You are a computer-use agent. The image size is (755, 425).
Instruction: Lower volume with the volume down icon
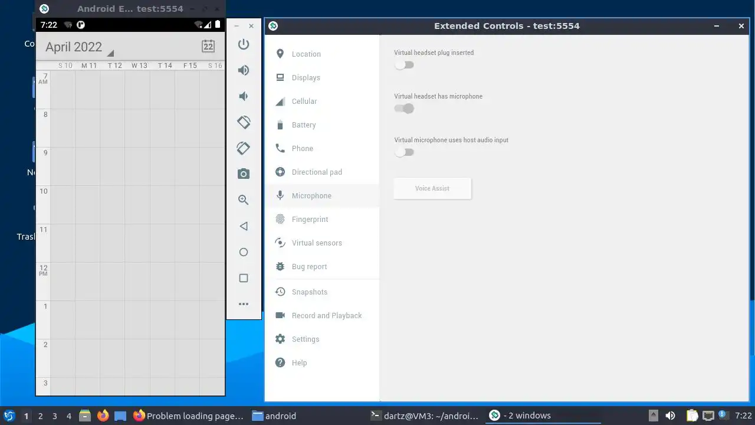[x=244, y=96]
